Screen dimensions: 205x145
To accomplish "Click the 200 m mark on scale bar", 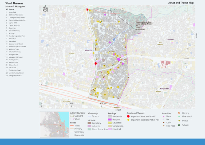I will pyautogui.click(x=102, y=103).
